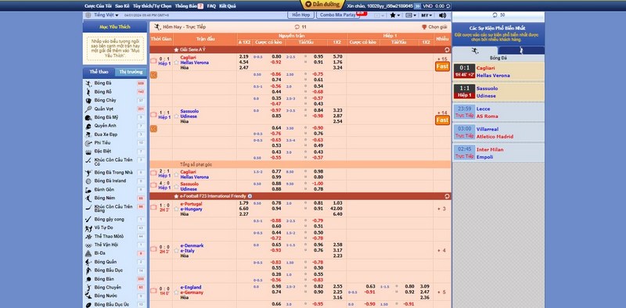The width and height of the screenshot is (626, 308).
Task: Click the TV icon beside the Cagliari match
Action: (153, 61)
